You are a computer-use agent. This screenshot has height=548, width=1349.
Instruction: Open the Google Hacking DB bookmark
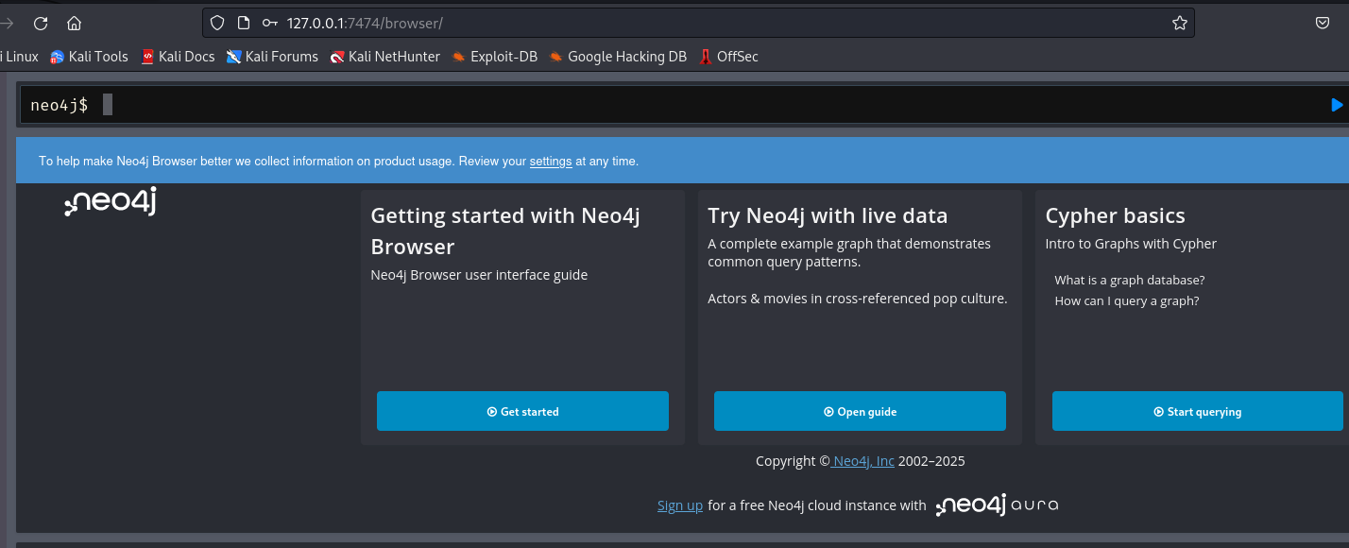click(x=618, y=57)
